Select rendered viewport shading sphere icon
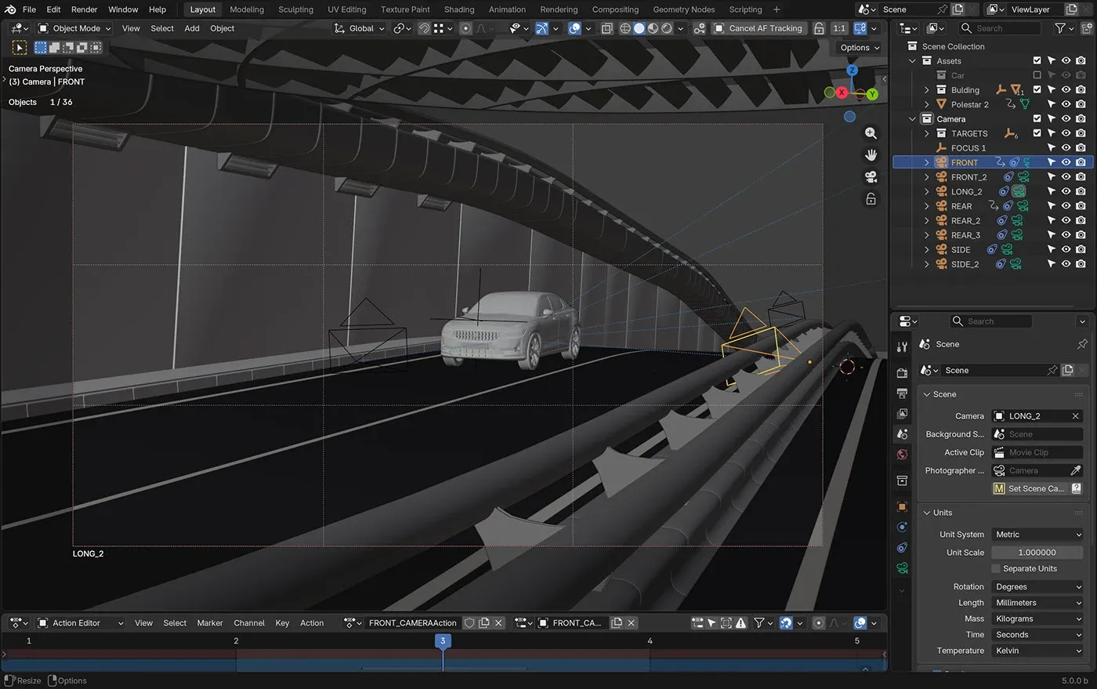 click(667, 28)
